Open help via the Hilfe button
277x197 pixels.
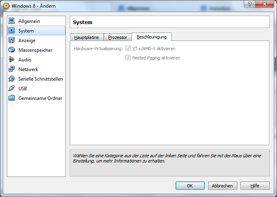coord(255,186)
